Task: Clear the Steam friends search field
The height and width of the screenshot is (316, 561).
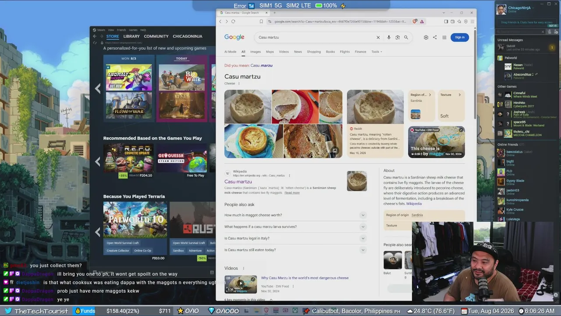Action: 543,32
